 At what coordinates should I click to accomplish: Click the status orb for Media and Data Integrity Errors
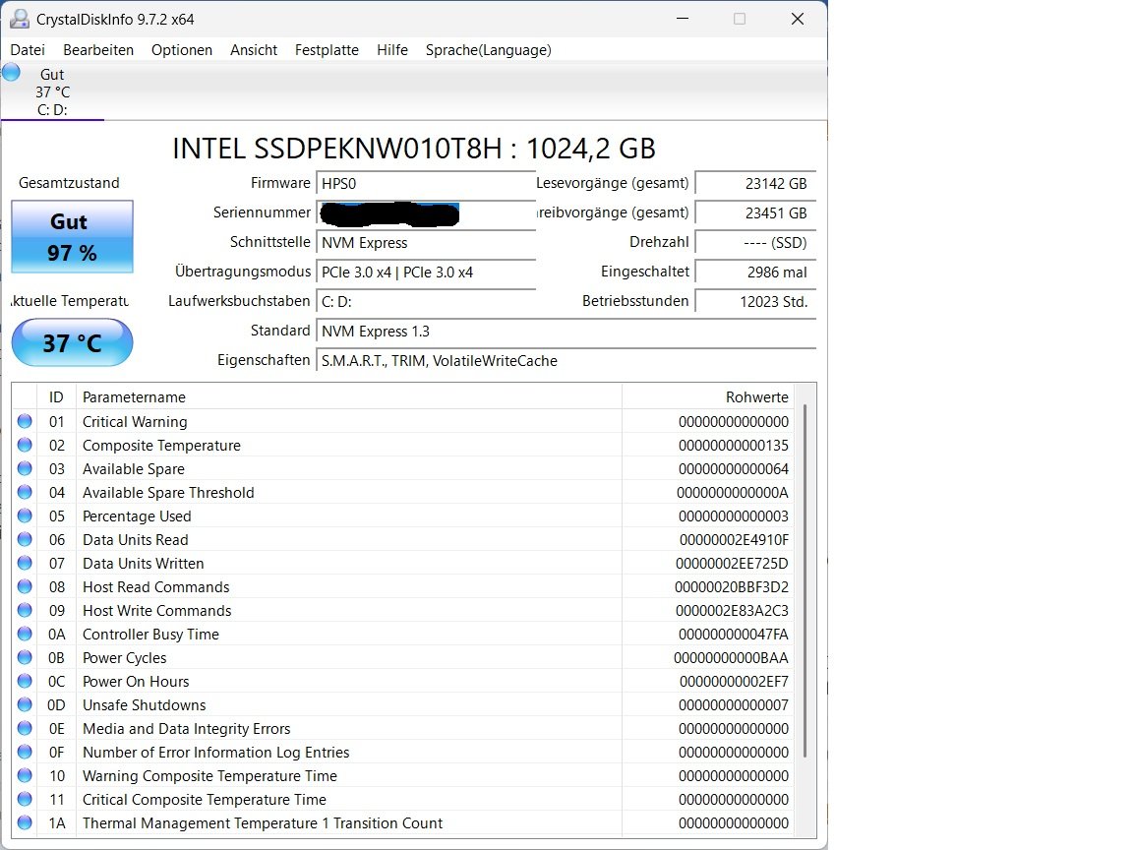[25, 728]
